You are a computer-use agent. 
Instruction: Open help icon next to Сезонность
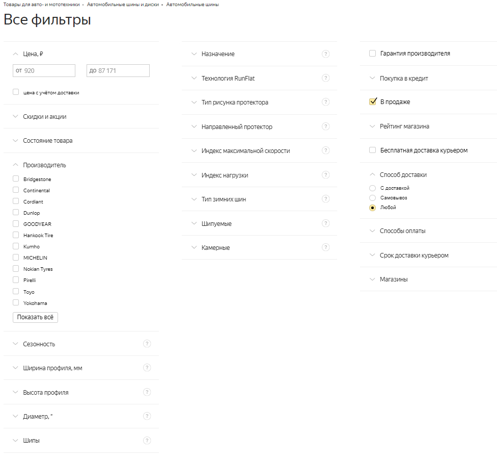(147, 344)
